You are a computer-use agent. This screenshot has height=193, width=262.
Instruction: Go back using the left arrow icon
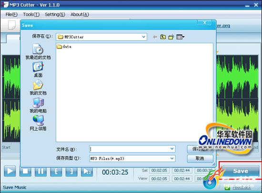click(155, 37)
